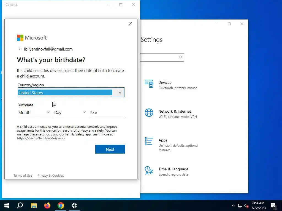Viewport: 282px width, 211px height.
Task: Open the muted volume tray icon
Action: click(246, 206)
